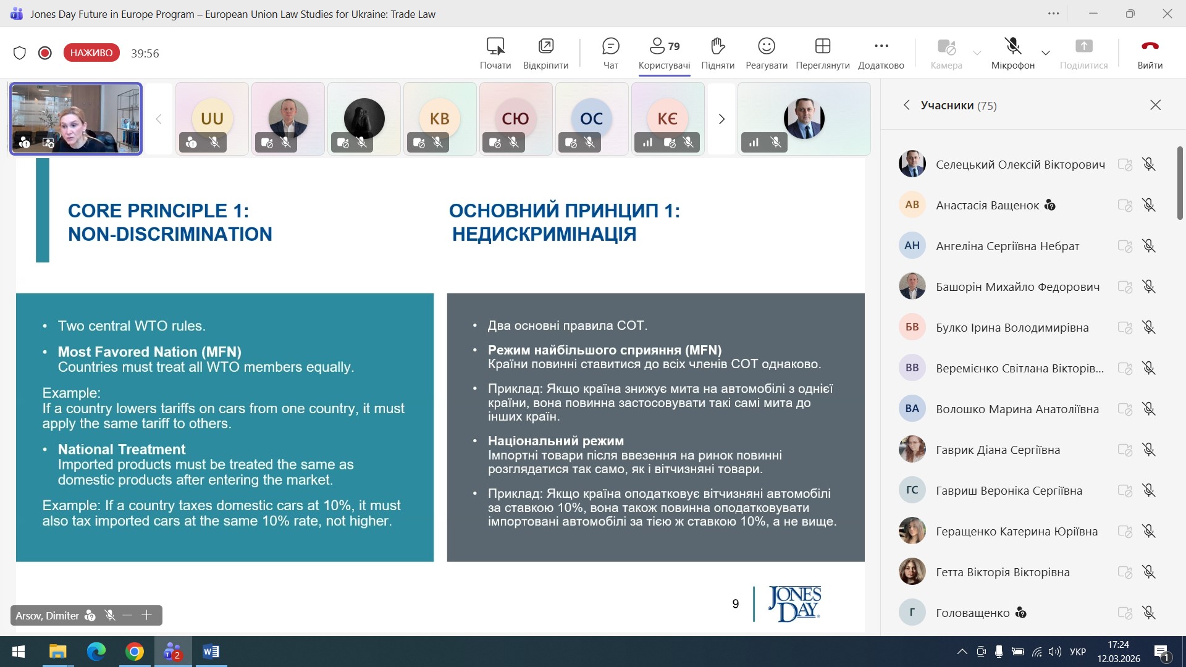Viewport: 1186px width, 667px height.
Task: Raise hand with Підняти button
Action: tap(717, 53)
